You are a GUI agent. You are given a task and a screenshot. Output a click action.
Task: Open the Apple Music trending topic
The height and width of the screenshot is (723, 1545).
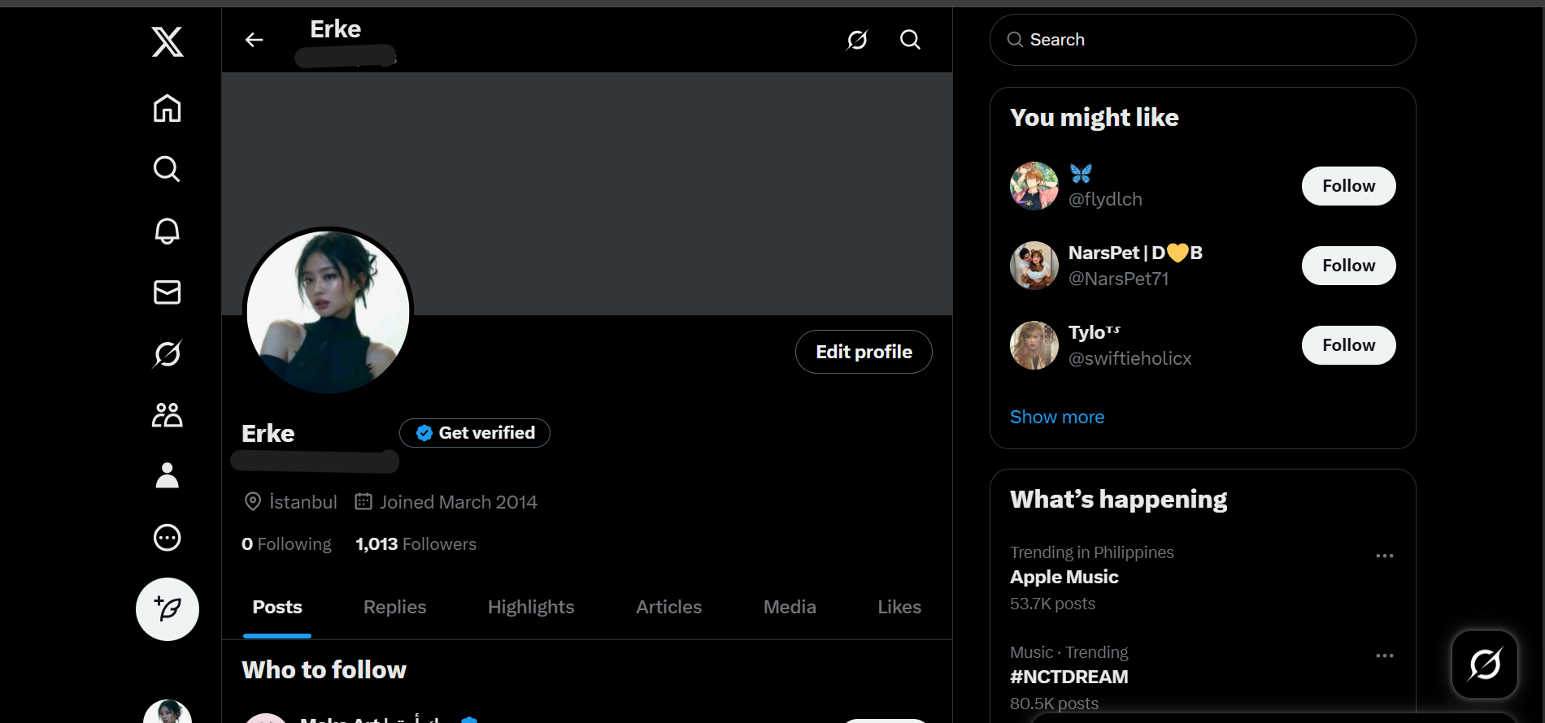[1064, 577]
